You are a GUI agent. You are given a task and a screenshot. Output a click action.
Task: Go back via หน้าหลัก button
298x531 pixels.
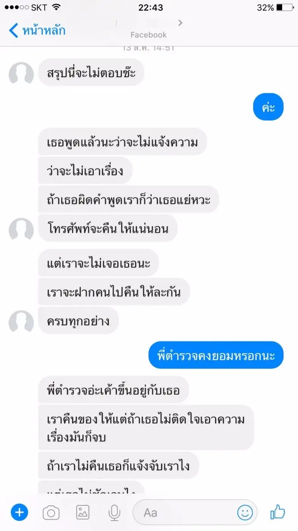point(37,30)
